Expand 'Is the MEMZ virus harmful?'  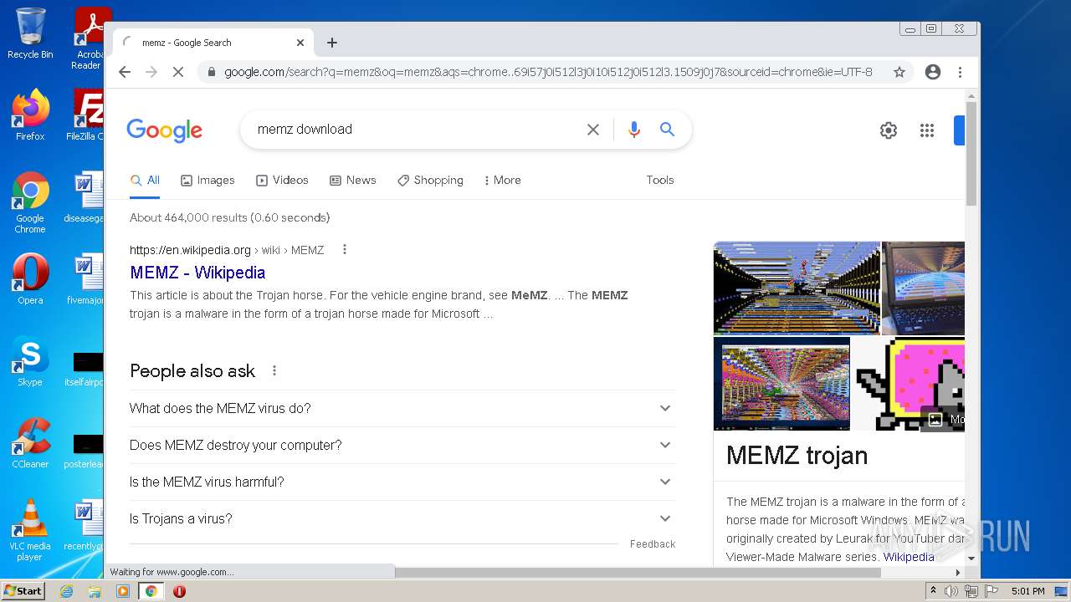click(402, 482)
